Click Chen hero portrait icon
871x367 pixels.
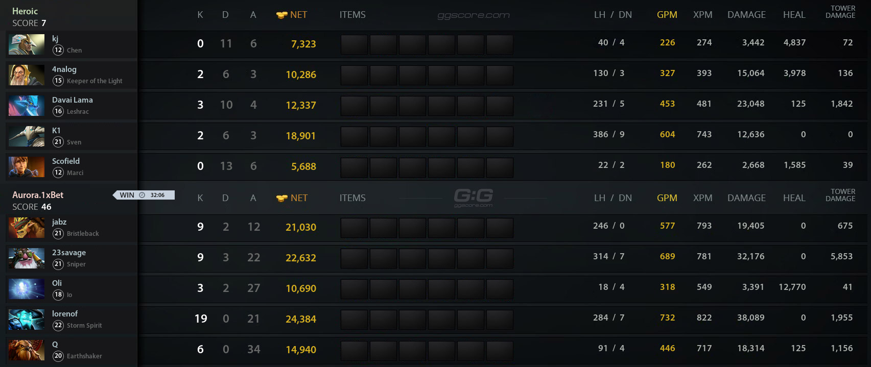tap(27, 44)
